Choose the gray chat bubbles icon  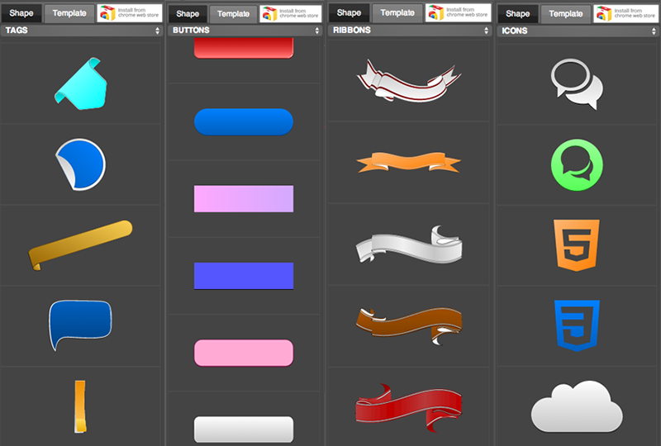(x=577, y=83)
